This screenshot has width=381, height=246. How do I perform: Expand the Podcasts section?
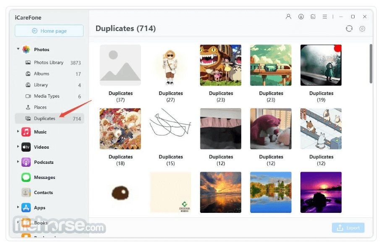tap(18, 162)
